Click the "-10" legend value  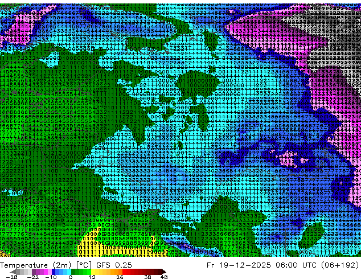click(51, 277)
